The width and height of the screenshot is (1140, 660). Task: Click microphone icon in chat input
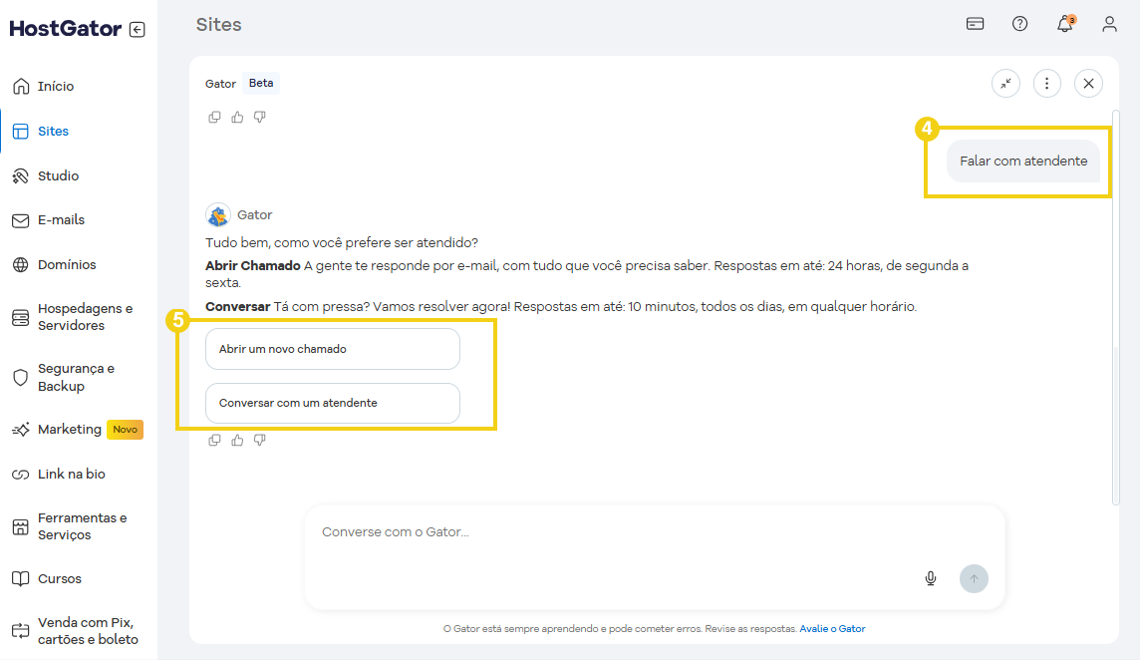click(931, 578)
